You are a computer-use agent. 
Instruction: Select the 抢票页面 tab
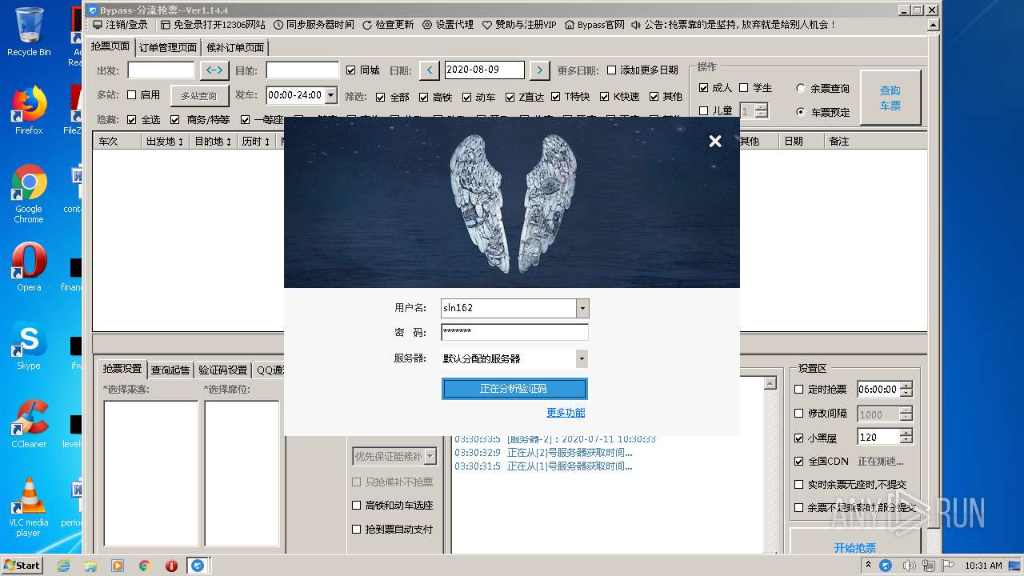pyautogui.click(x=110, y=46)
